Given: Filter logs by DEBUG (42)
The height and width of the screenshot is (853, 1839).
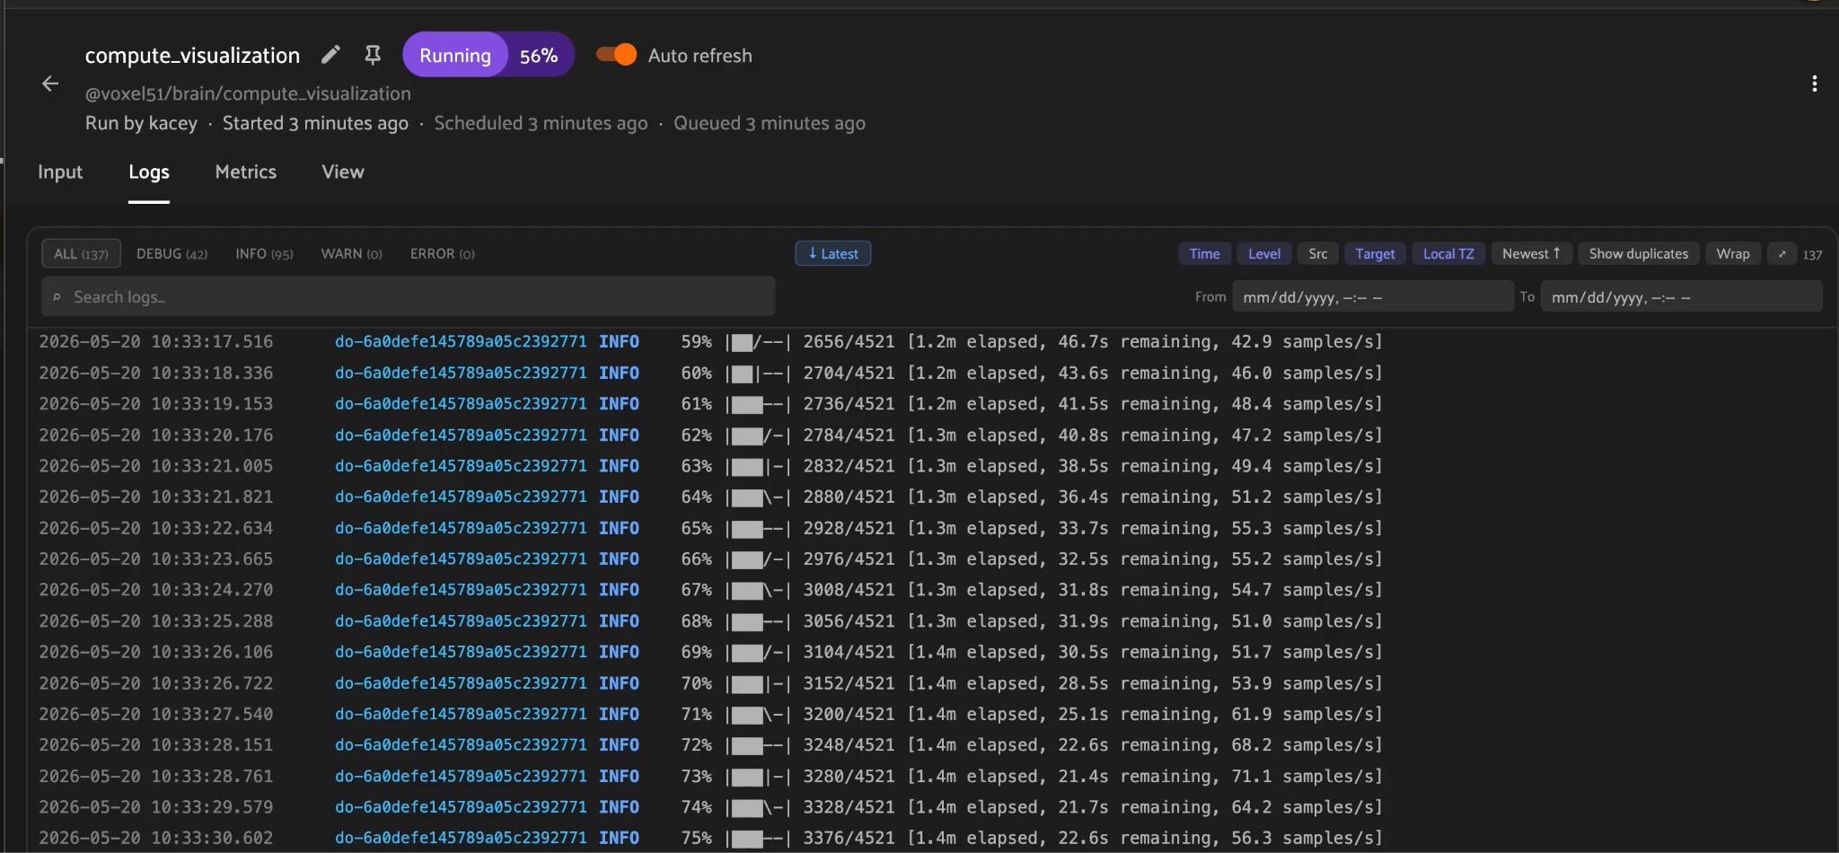Looking at the screenshot, I should click(x=172, y=254).
